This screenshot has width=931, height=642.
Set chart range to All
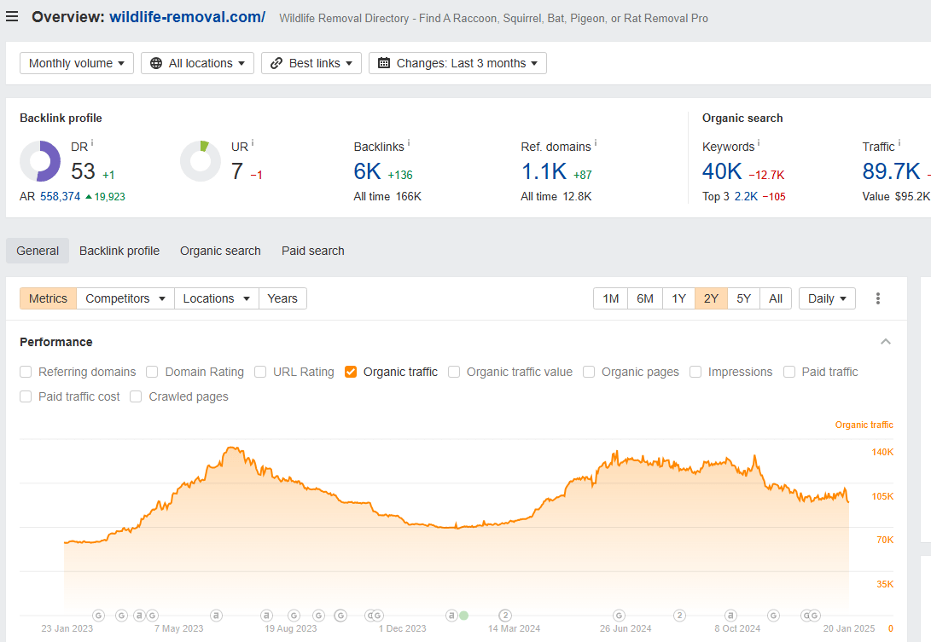point(776,298)
